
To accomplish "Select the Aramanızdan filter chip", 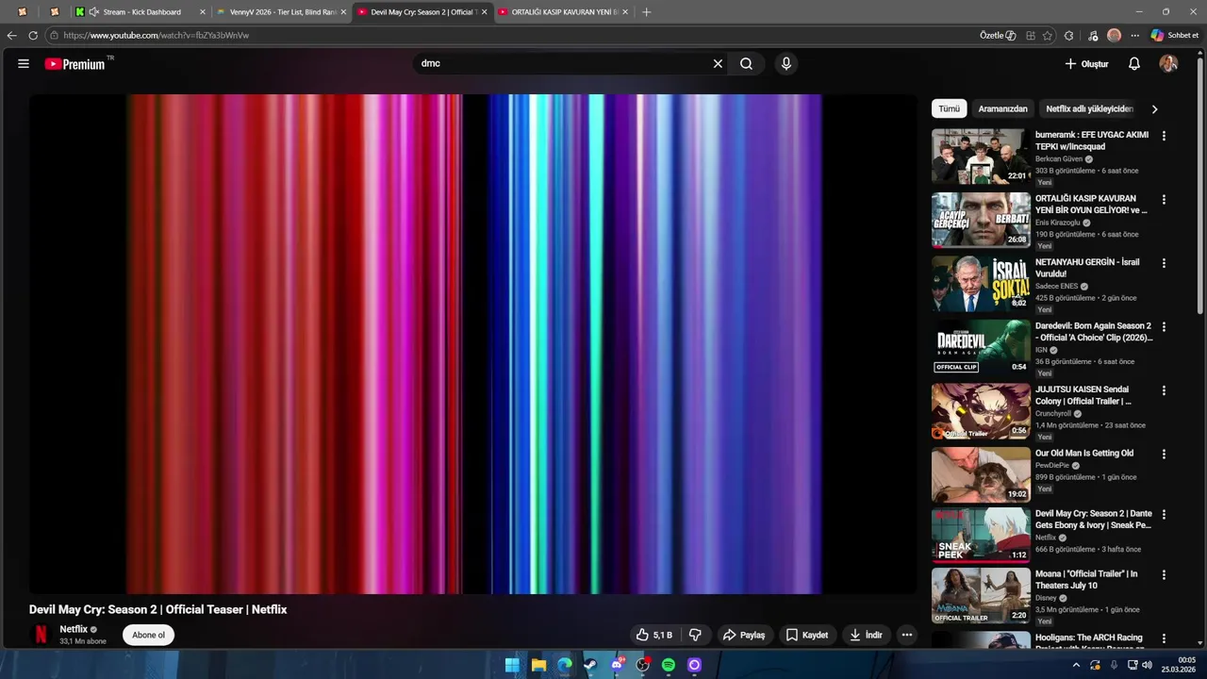I will [1002, 108].
